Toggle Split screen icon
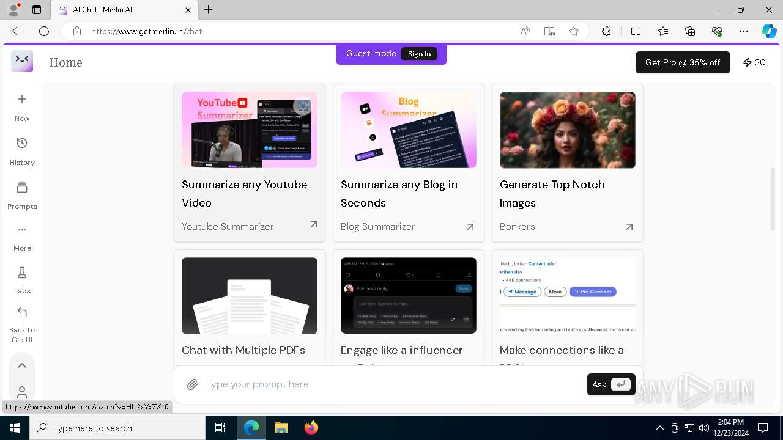783x440 pixels. click(636, 31)
